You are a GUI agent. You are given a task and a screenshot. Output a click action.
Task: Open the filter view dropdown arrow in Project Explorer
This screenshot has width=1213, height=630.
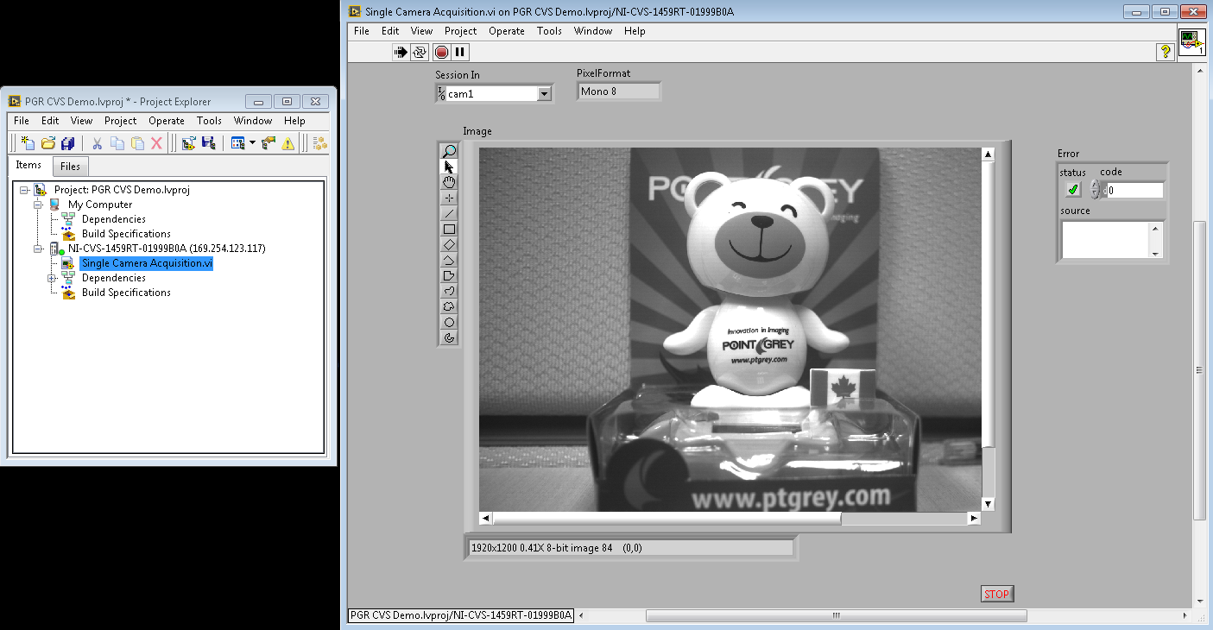tap(253, 143)
